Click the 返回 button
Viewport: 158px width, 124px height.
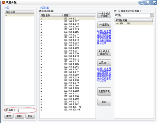[x=104, y=102]
